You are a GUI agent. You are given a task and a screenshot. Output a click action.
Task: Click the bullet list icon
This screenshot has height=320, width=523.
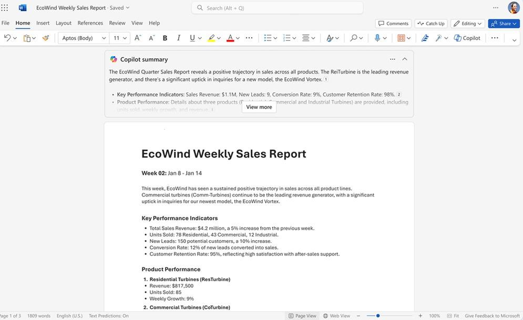click(268, 38)
